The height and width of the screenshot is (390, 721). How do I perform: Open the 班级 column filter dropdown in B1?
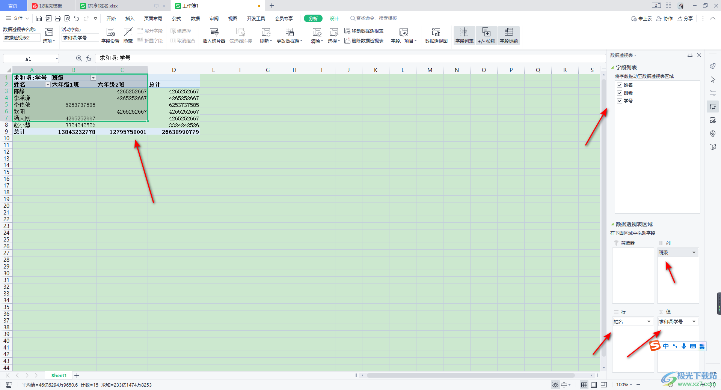[x=93, y=78]
